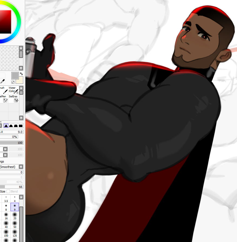This screenshot has height=242, width=237.
Task: Select the SelEras selection eraser tool
Action: (x=14, y=99)
